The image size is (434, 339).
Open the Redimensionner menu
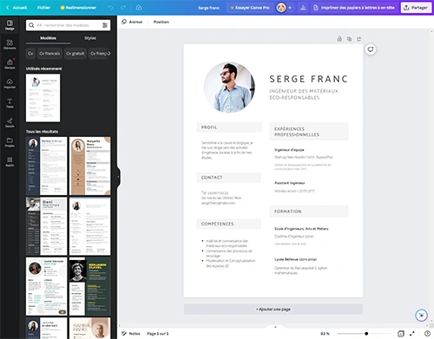point(78,8)
